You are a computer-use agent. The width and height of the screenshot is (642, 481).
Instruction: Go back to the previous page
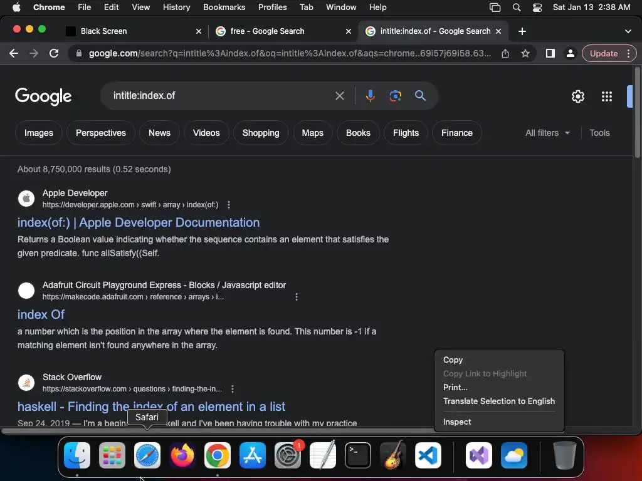pos(14,53)
